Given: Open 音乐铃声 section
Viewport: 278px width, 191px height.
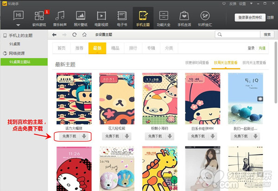Looking at the screenshot, I should pyautogui.click(x=60, y=18).
